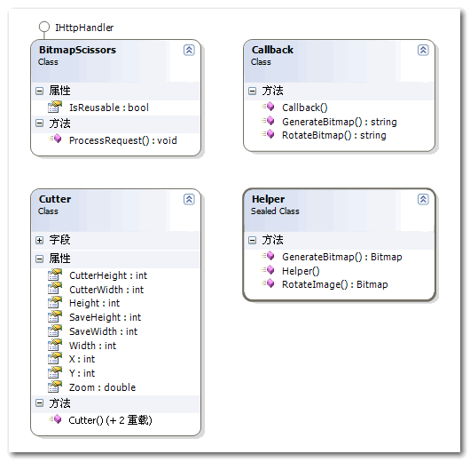Click the SaveWidth property icon
The width and height of the screenshot is (470, 462).
(x=55, y=331)
